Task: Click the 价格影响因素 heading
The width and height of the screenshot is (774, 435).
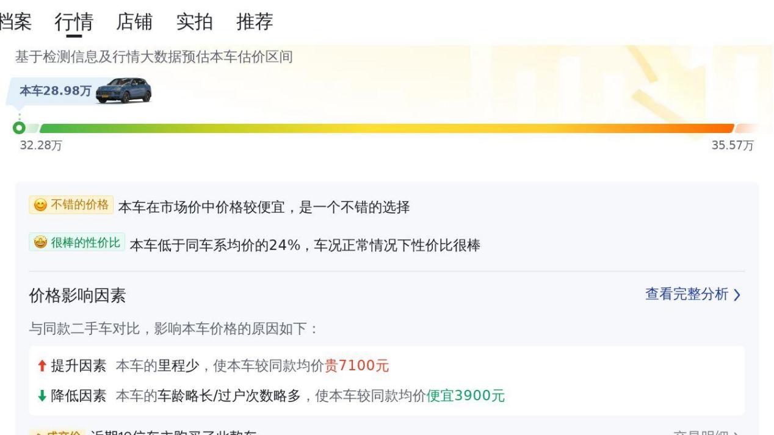Action: pos(78,296)
